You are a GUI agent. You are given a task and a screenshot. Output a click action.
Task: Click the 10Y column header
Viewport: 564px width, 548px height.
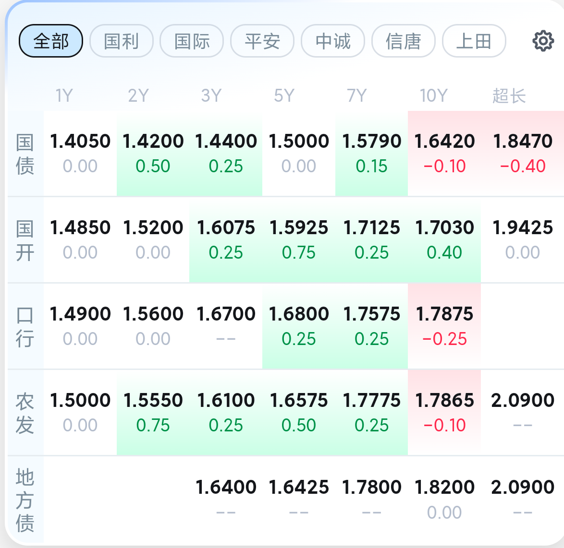pos(433,95)
